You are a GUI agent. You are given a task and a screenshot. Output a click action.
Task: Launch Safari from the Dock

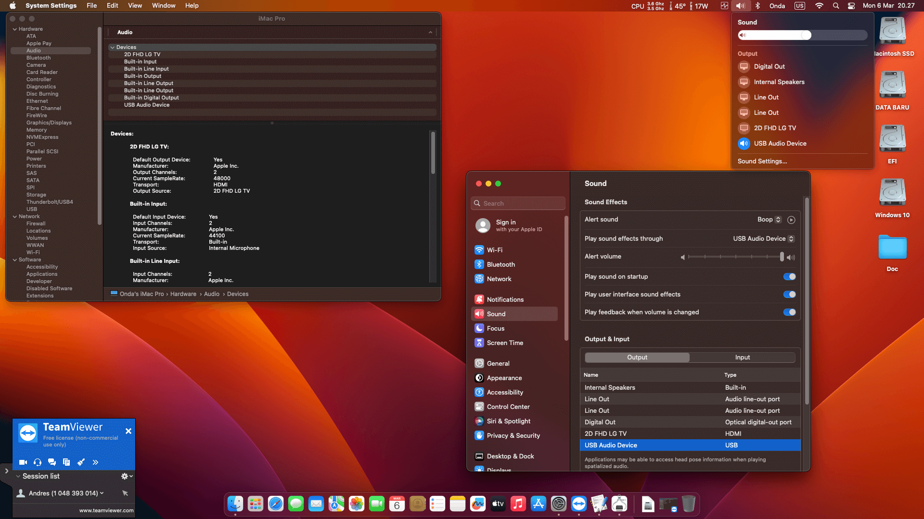point(276,504)
